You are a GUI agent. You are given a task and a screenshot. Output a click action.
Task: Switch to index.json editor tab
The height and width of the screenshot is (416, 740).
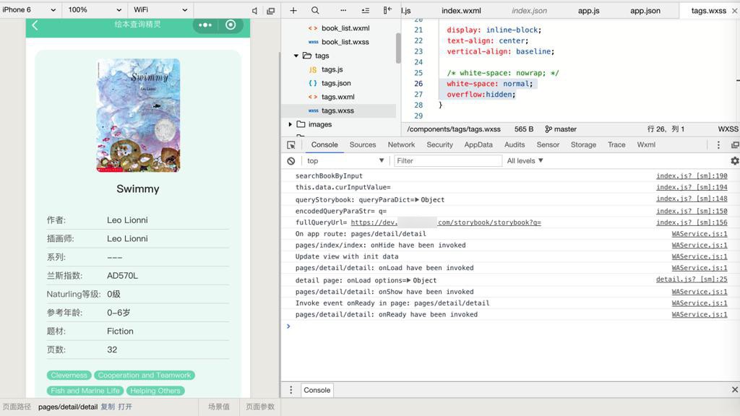click(x=529, y=11)
